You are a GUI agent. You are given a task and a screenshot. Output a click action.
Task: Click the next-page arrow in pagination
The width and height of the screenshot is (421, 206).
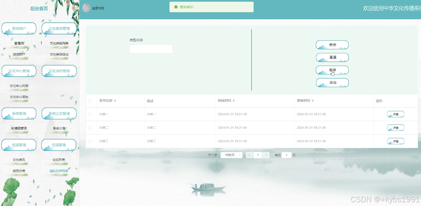click(x=266, y=155)
